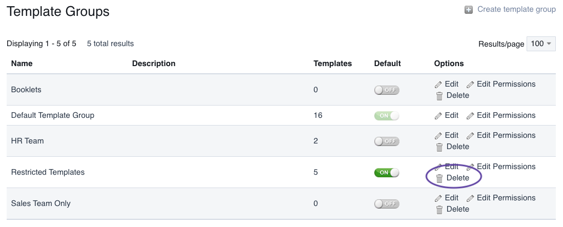Click the Name column header
Image resolution: width=563 pixels, height=227 pixels.
(22, 64)
